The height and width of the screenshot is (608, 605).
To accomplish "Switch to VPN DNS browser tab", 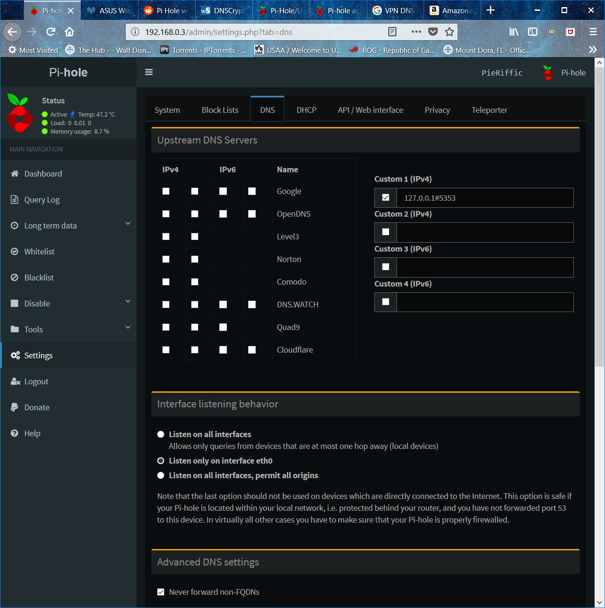I will [395, 10].
